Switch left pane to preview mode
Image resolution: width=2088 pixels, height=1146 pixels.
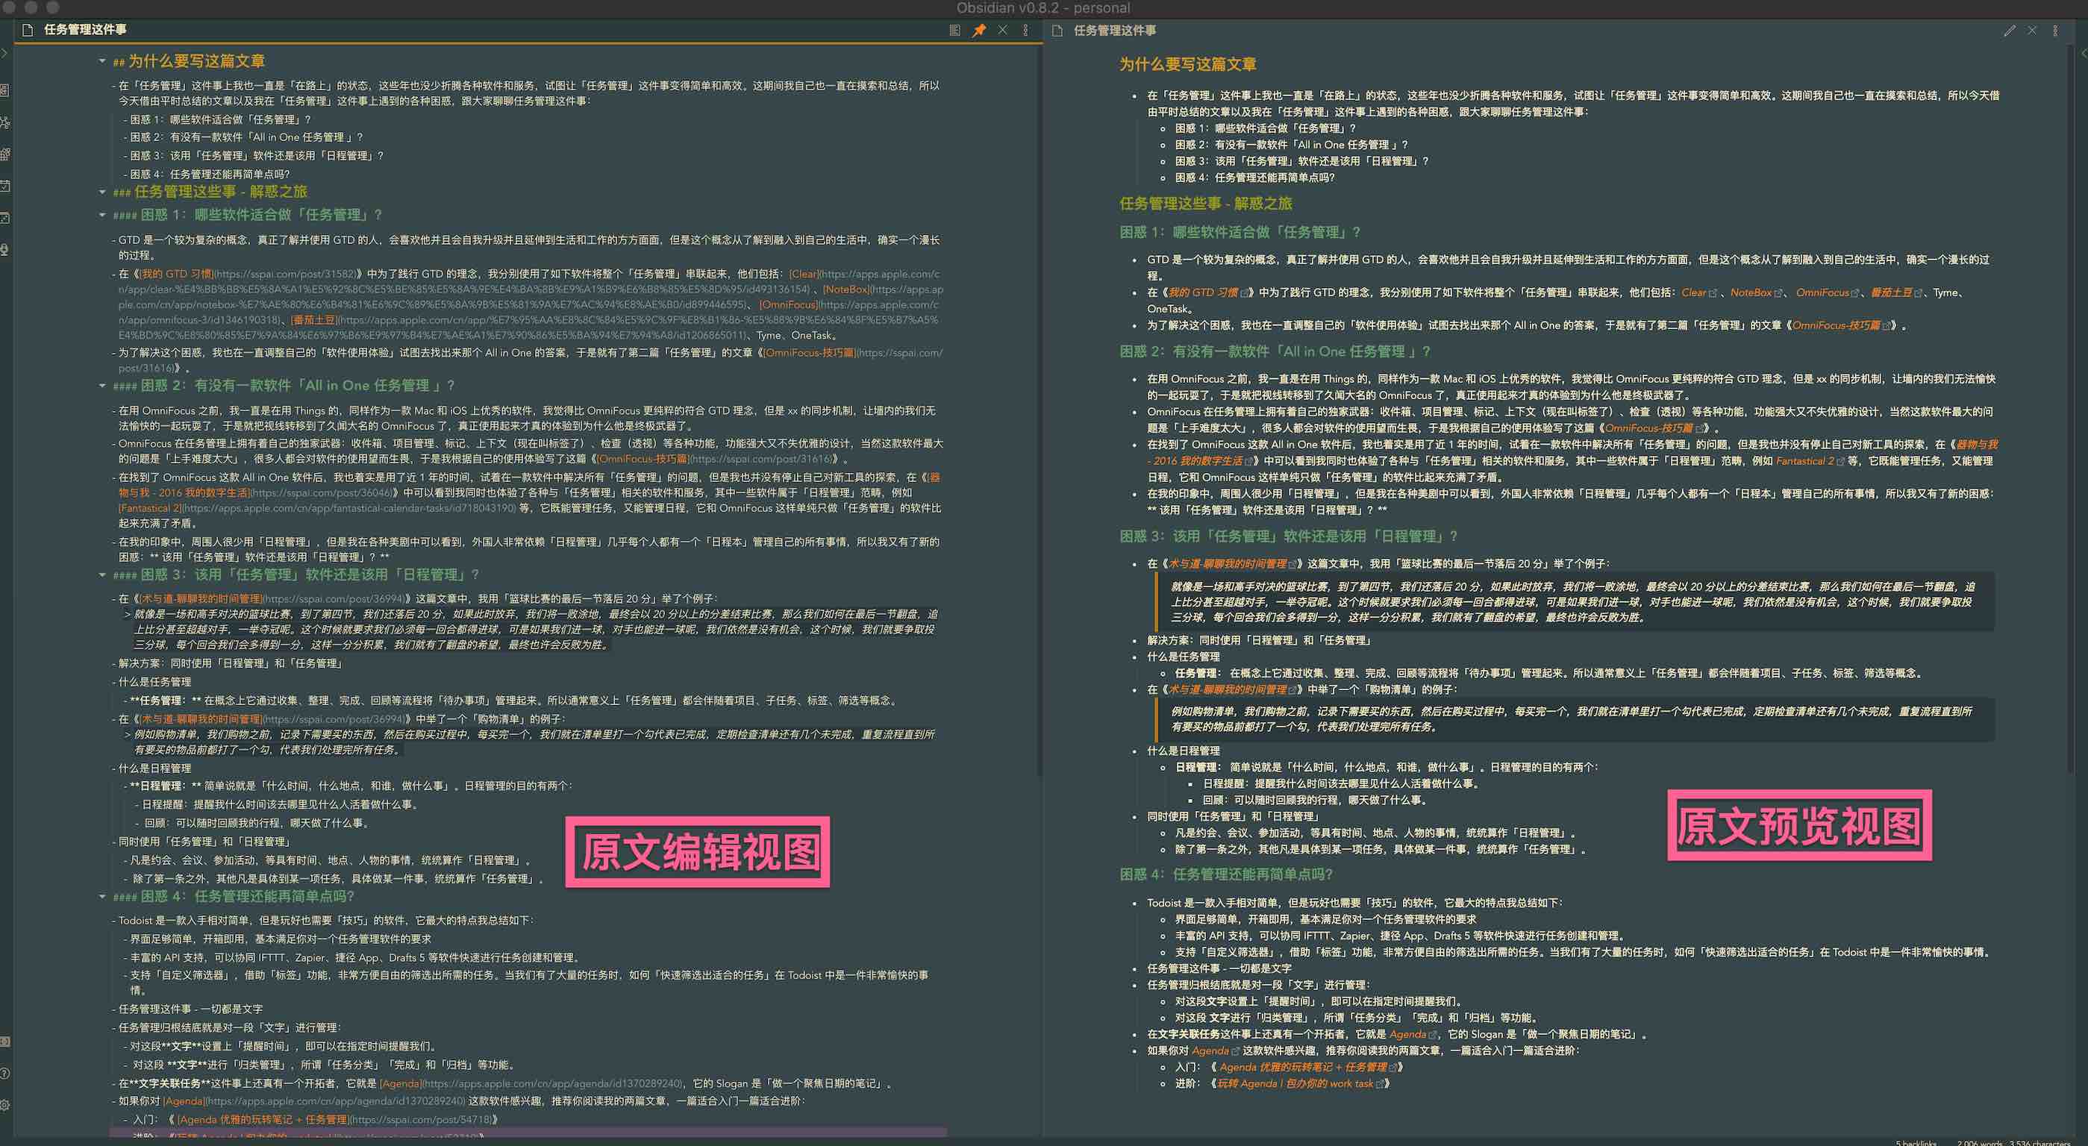click(955, 31)
